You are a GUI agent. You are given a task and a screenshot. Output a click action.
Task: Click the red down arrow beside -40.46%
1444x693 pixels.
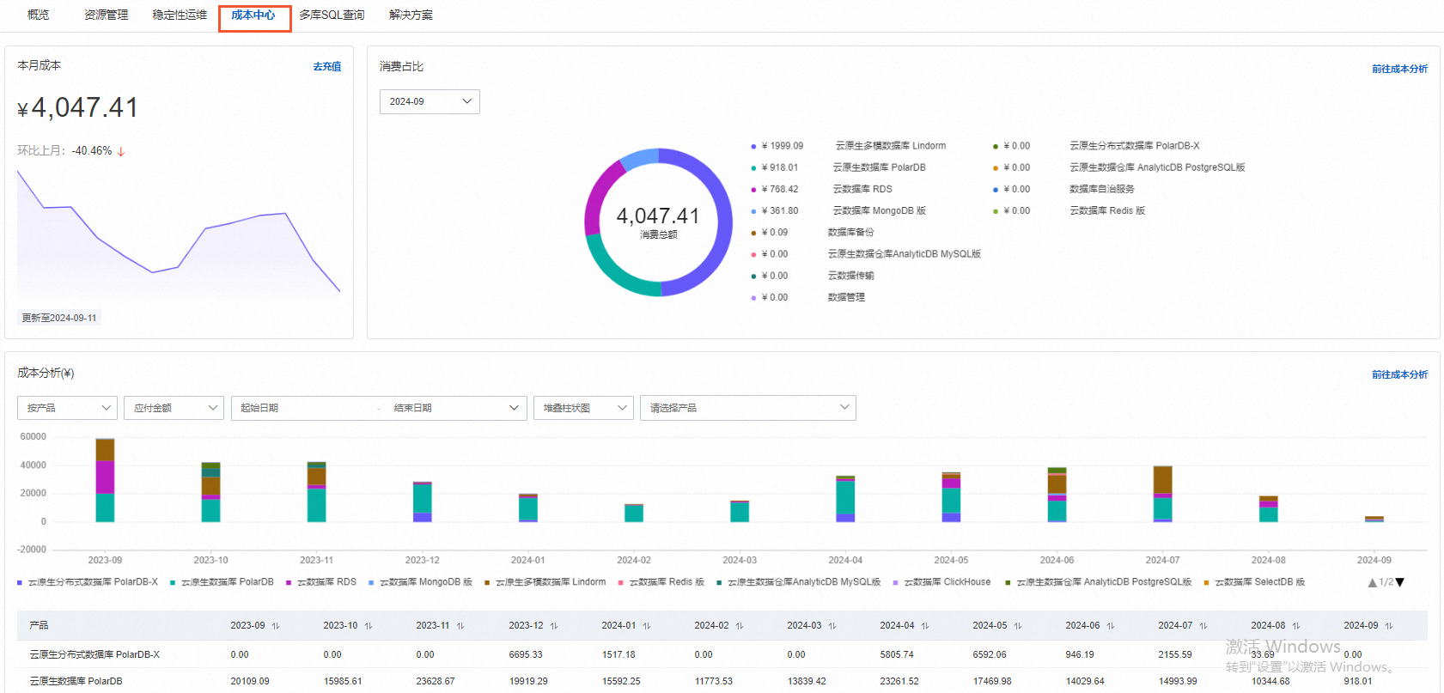(x=121, y=151)
